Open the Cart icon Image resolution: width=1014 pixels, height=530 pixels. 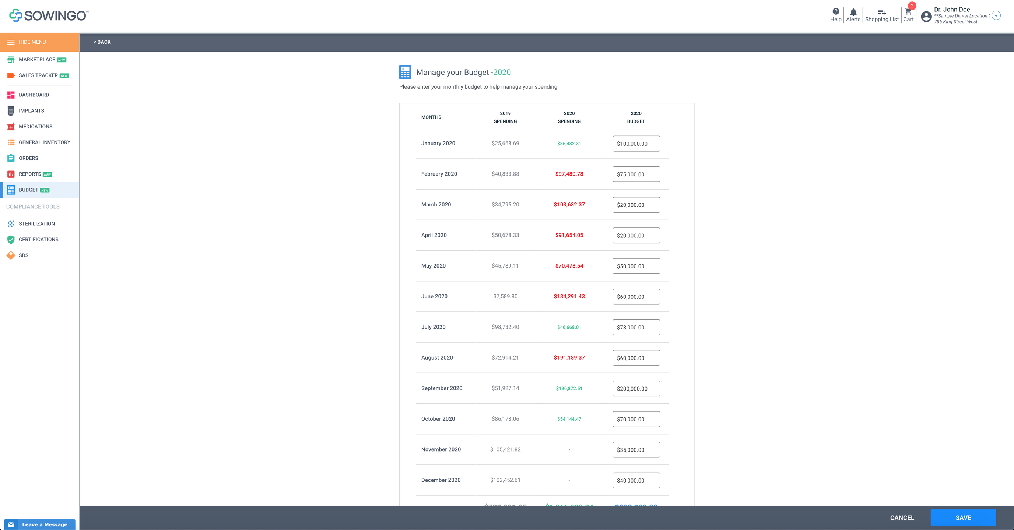(x=908, y=12)
